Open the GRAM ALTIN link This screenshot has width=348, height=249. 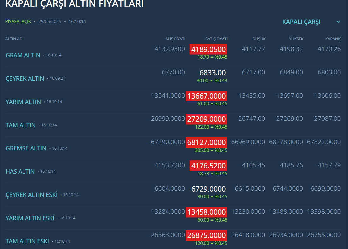coord(23,55)
